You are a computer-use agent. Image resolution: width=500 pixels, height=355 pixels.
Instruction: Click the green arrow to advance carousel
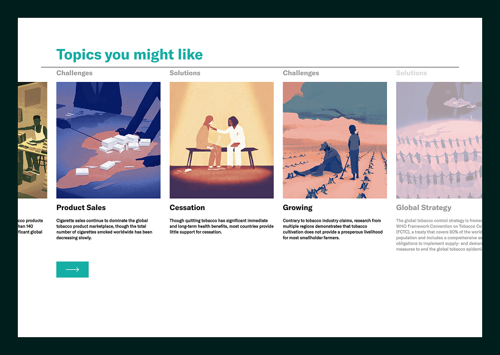[x=72, y=269]
